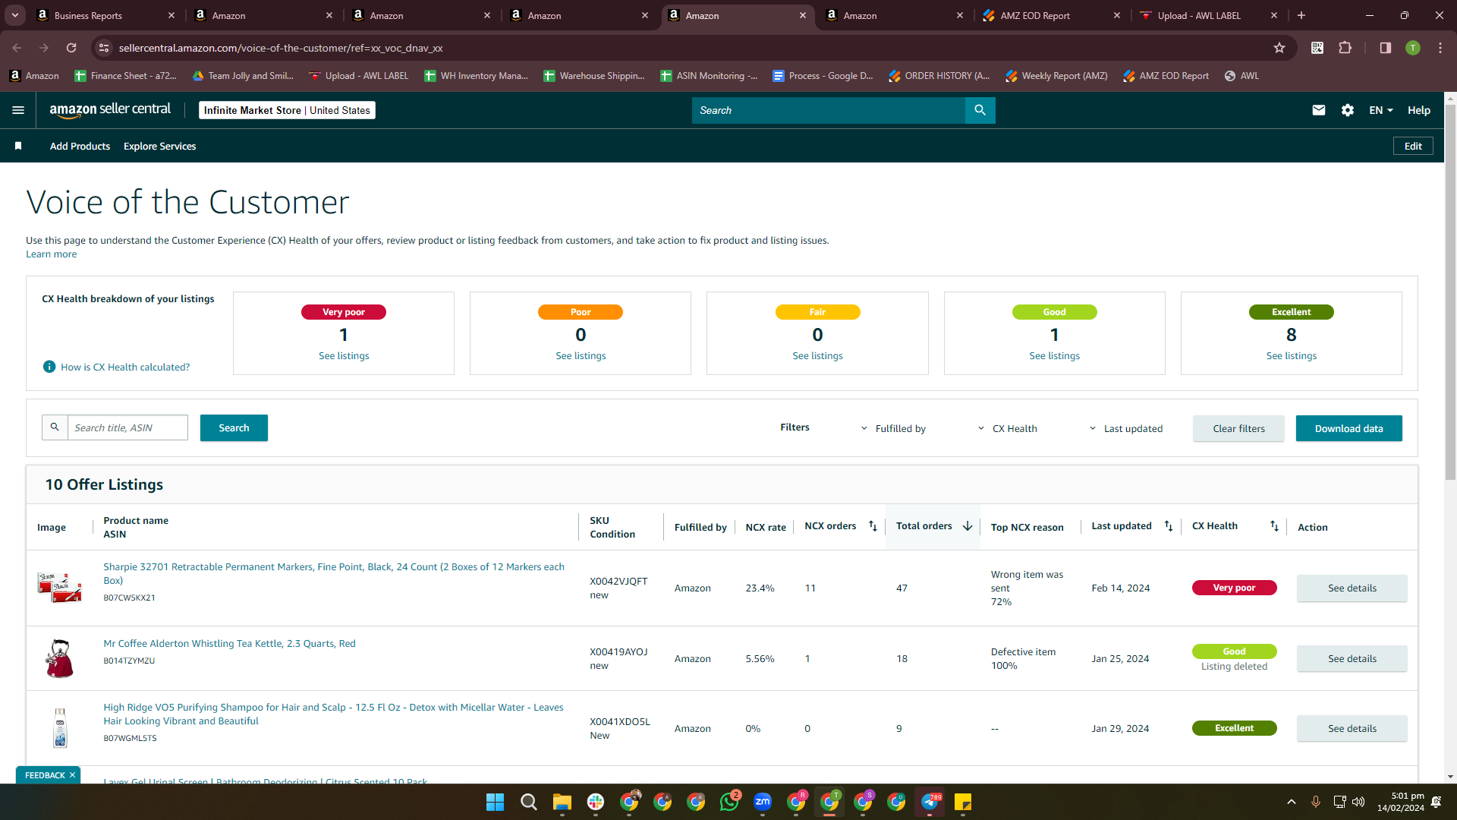Expand the Fulfilled by filter dropdown

point(893,428)
